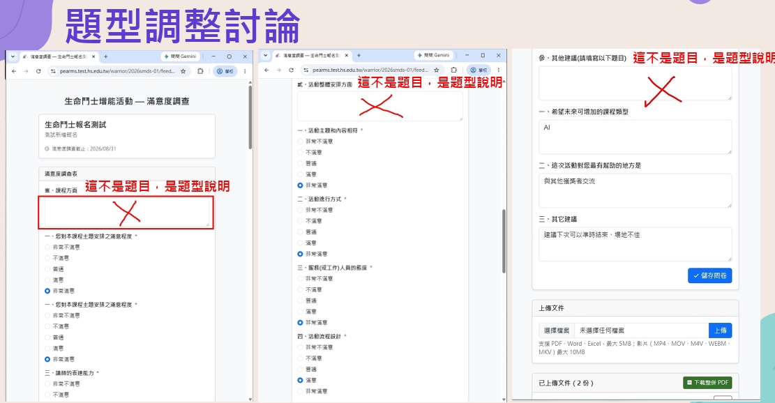Click the 希望未來可增加的課程類型 text box containing AI
The width and height of the screenshot is (775, 403).
(x=635, y=137)
